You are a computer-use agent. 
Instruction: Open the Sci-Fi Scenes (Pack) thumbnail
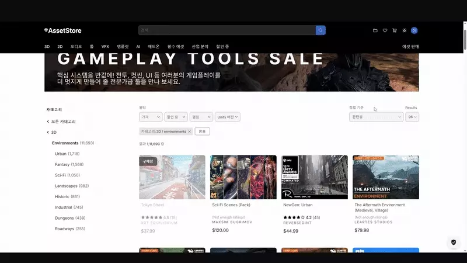coord(243,177)
